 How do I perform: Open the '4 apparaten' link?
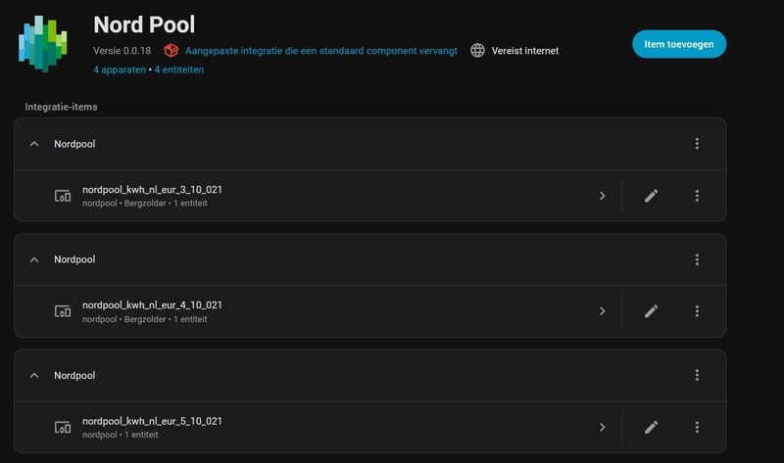119,69
